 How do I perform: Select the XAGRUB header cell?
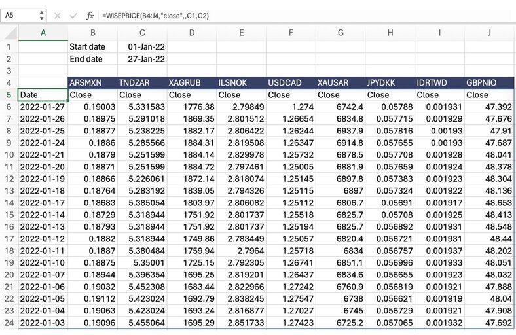191,83
